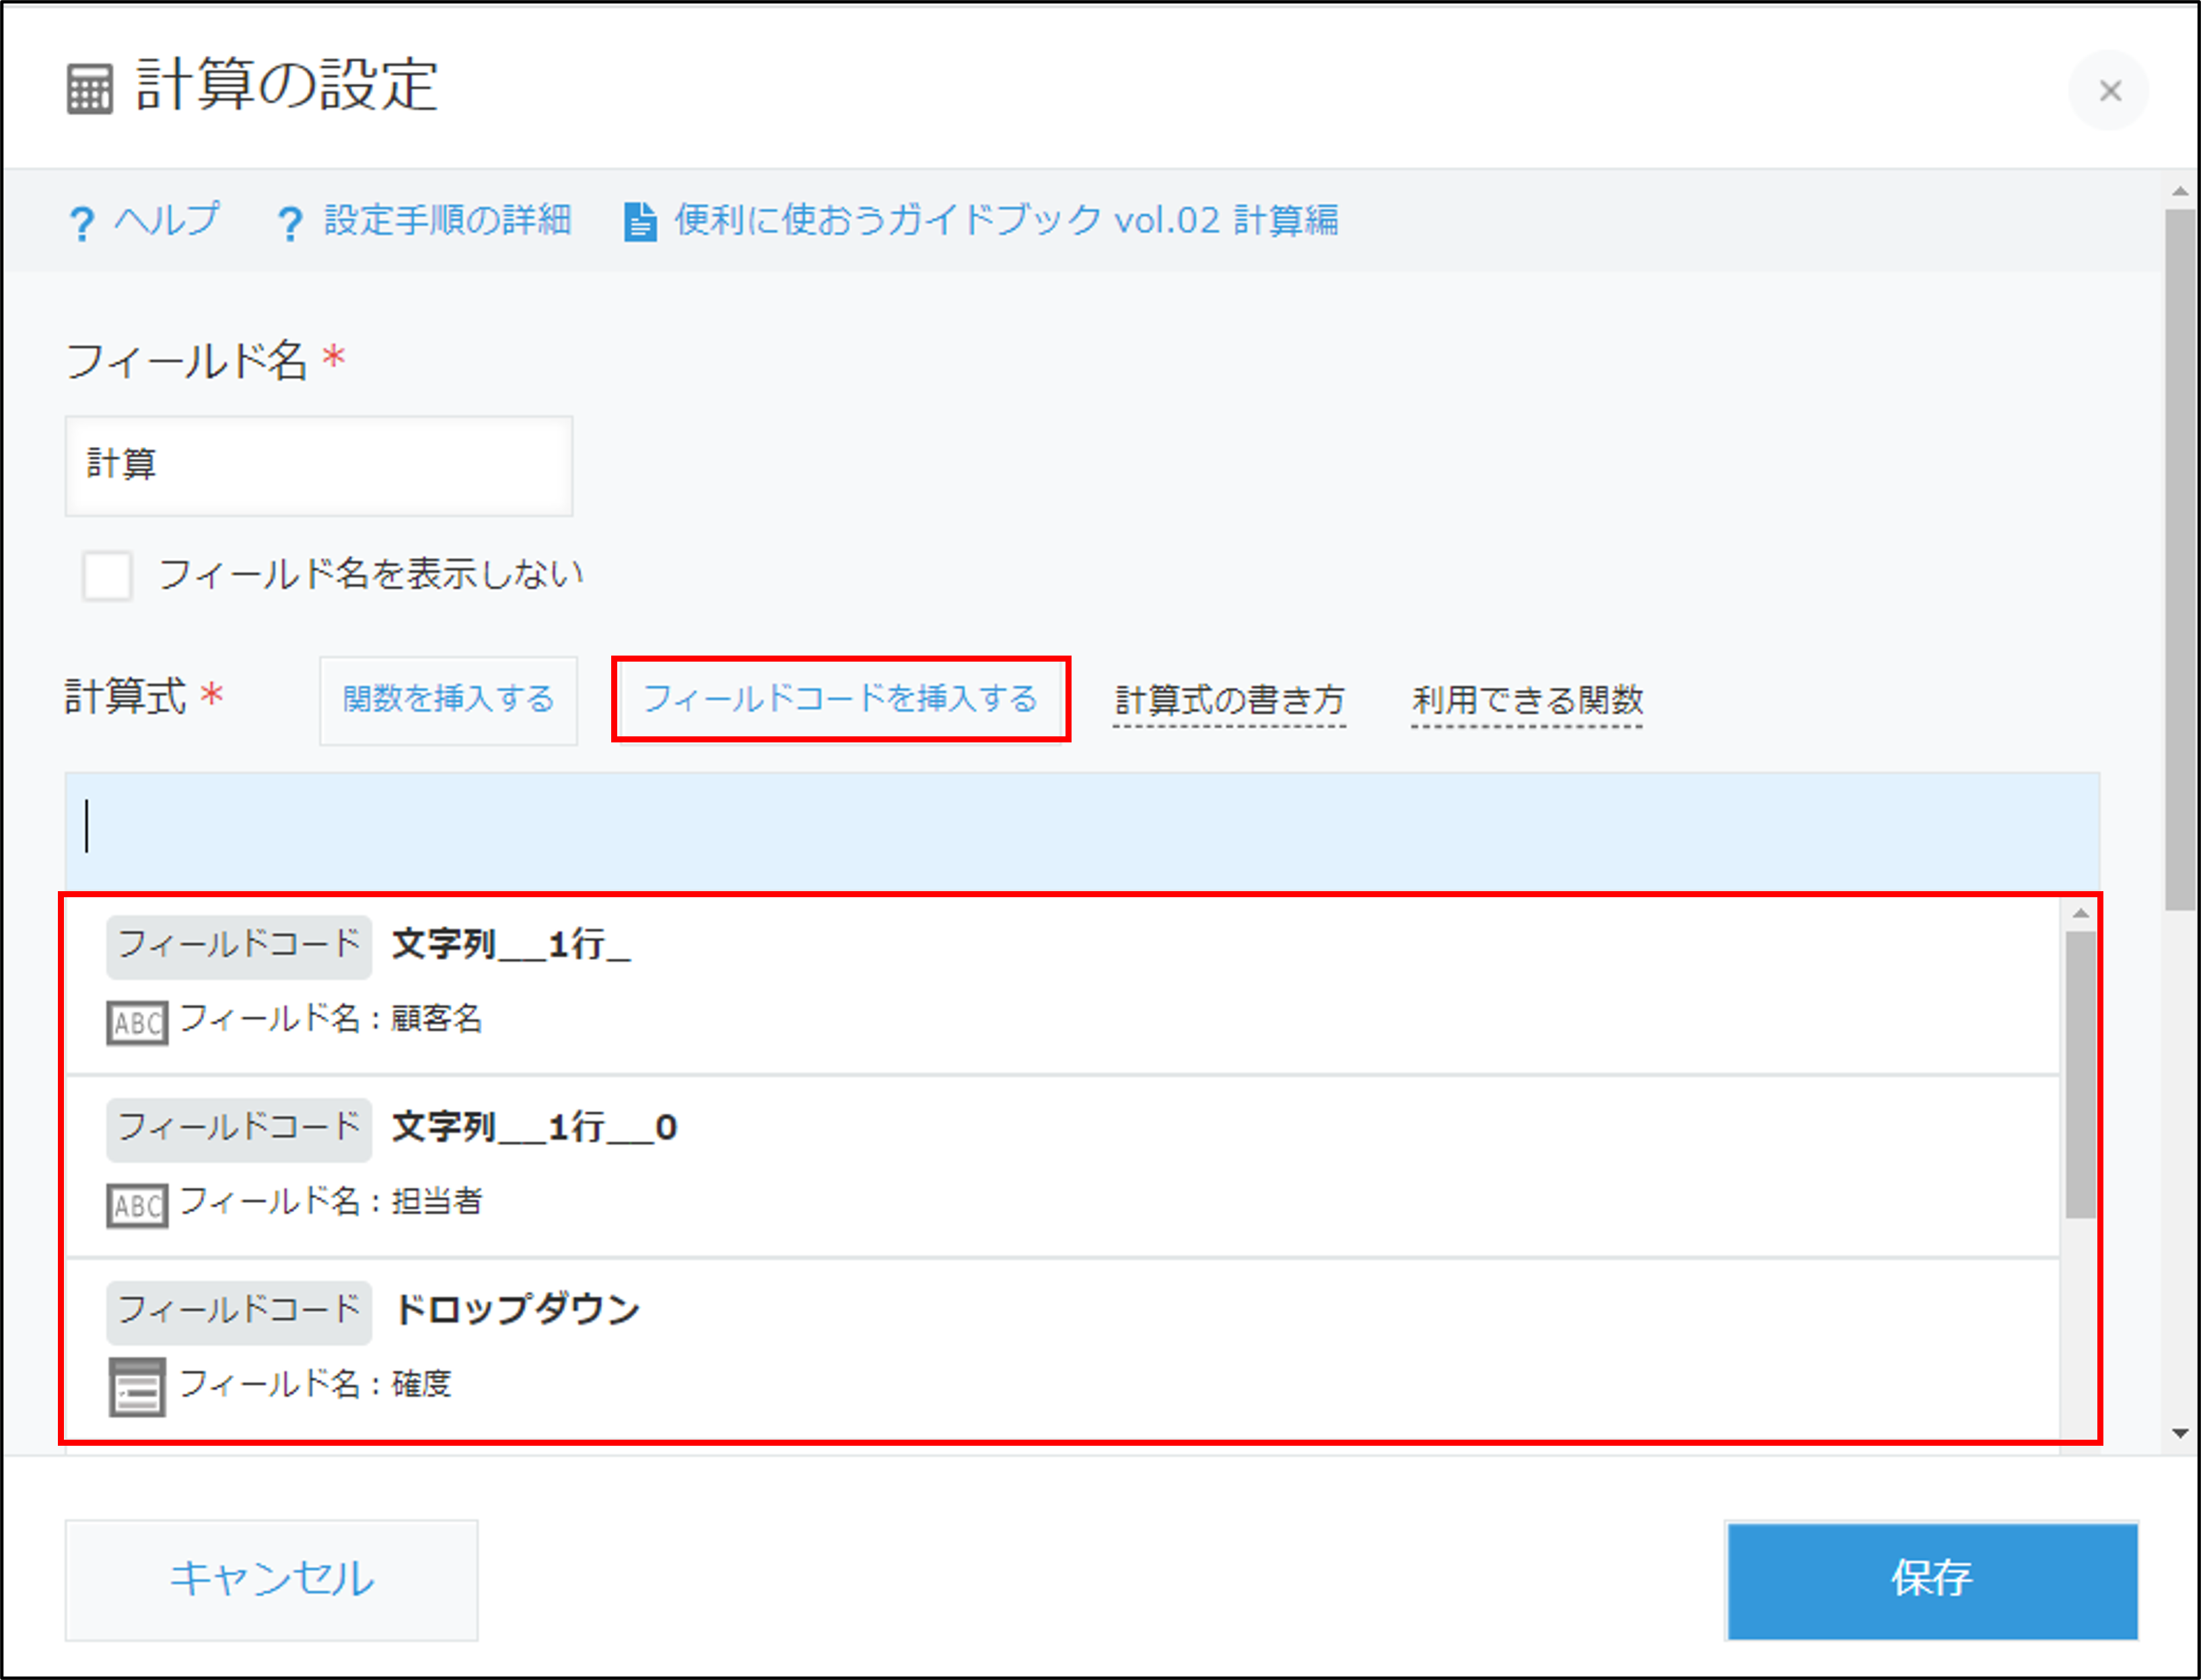
Task: Click the フィールド名 input containing 計算
Action: [318, 466]
